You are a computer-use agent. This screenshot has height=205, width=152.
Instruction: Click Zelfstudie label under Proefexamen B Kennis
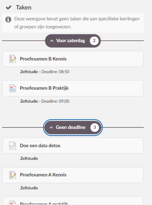point(29,72)
